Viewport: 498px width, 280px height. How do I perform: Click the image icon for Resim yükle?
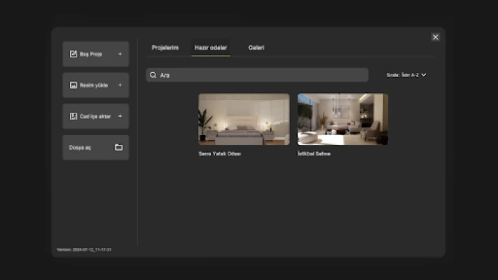tap(73, 85)
